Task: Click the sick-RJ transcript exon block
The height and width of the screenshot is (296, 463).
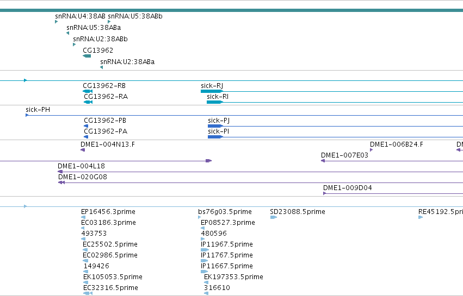Action: pyautogui.click(x=212, y=91)
